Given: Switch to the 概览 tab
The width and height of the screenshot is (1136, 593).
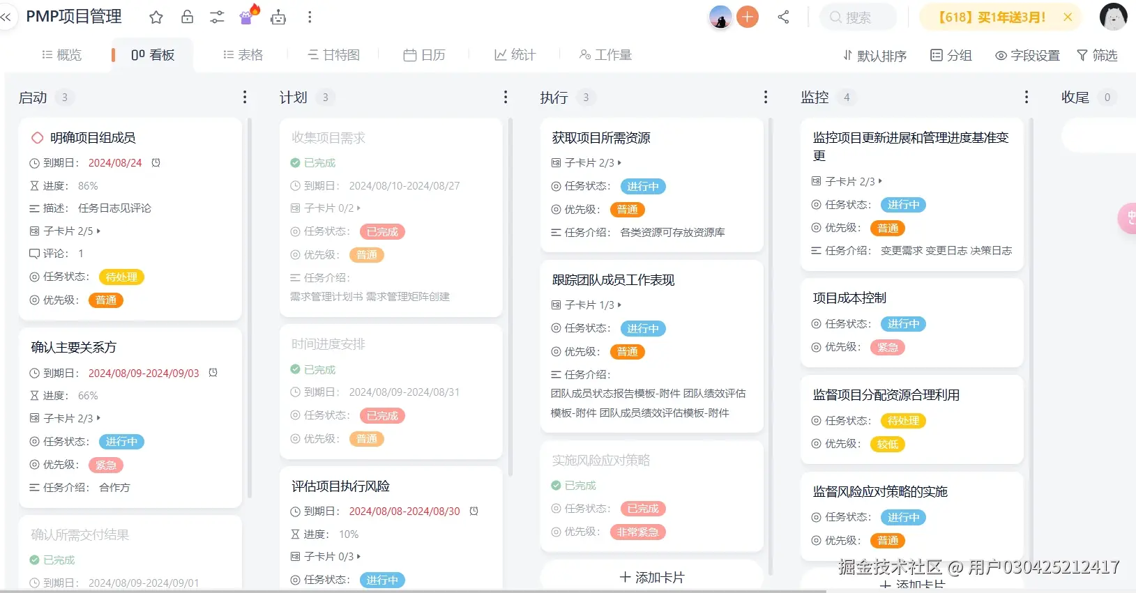Looking at the screenshot, I should (x=61, y=55).
